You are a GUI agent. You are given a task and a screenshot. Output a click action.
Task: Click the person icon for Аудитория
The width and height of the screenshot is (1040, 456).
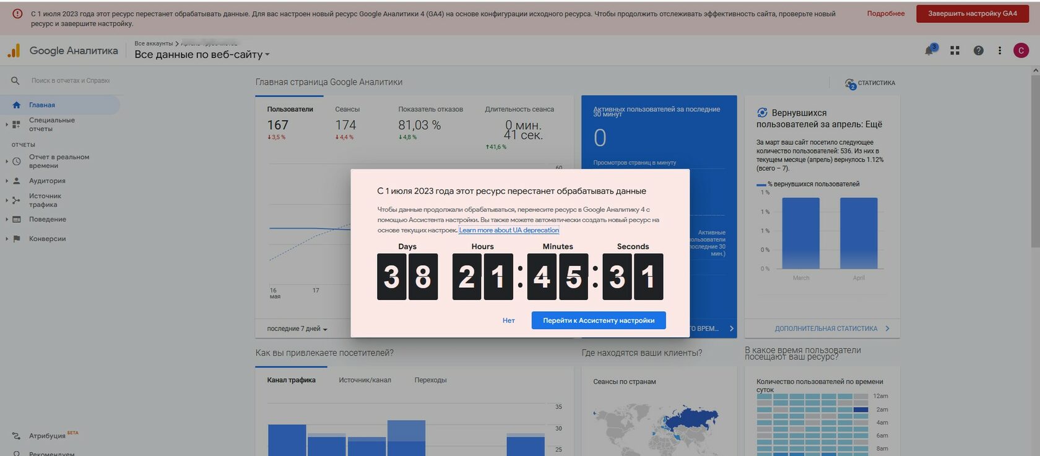[x=16, y=181]
